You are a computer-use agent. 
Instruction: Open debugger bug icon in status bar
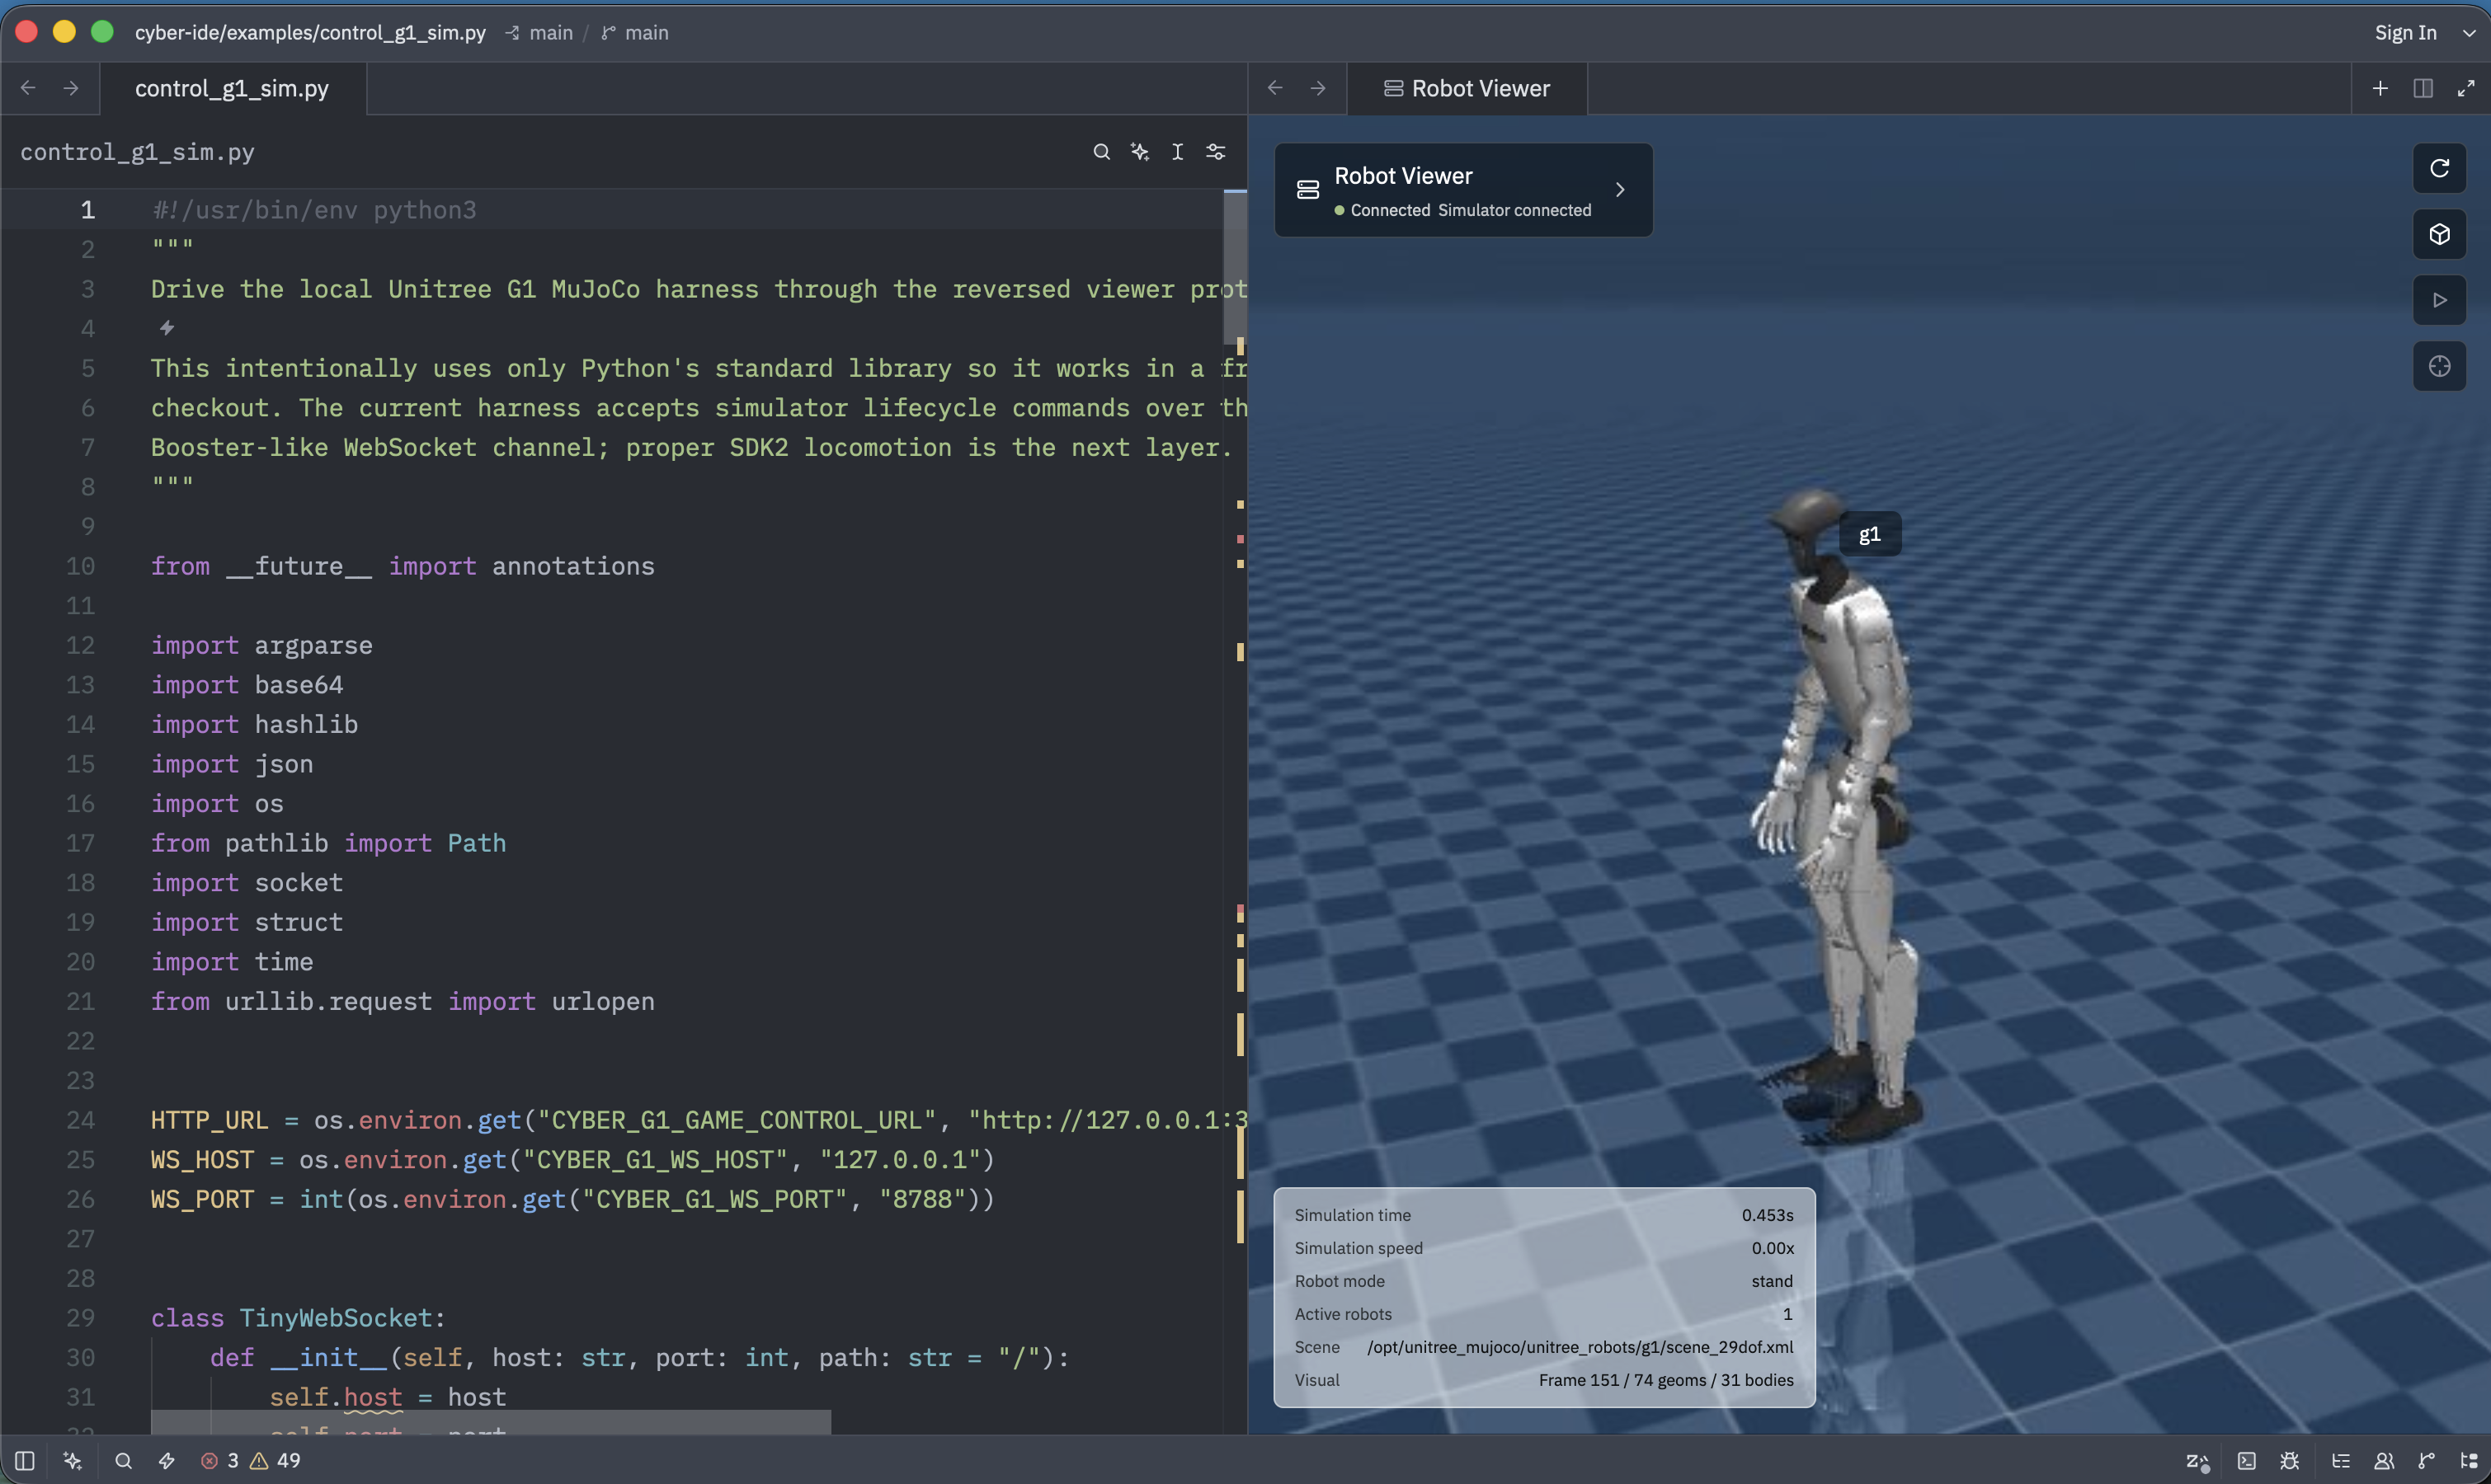coord(2289,1460)
